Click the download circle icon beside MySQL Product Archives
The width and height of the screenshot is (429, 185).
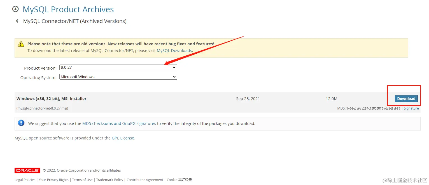[x=15, y=9]
